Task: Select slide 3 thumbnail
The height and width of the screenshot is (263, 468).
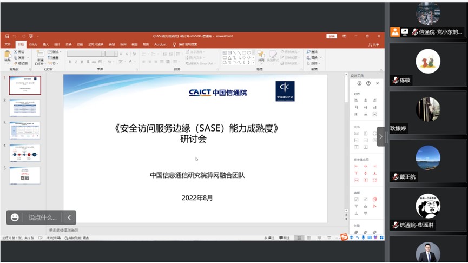Action: click(x=25, y=130)
